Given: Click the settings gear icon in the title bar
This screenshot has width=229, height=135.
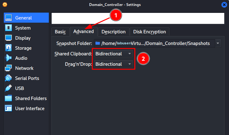Looking at the screenshot, I should 5,4.
